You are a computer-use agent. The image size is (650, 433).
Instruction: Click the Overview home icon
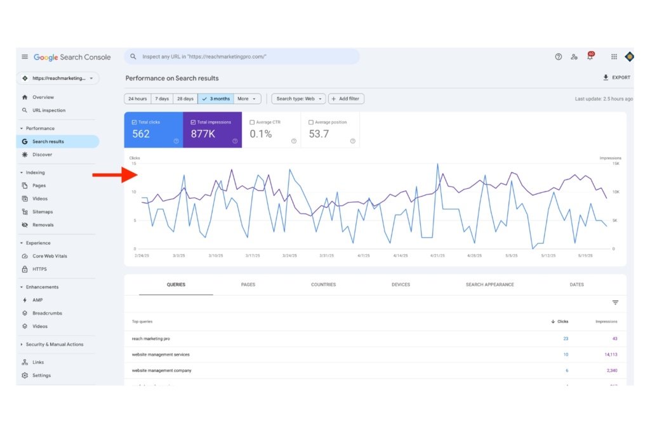tap(25, 97)
